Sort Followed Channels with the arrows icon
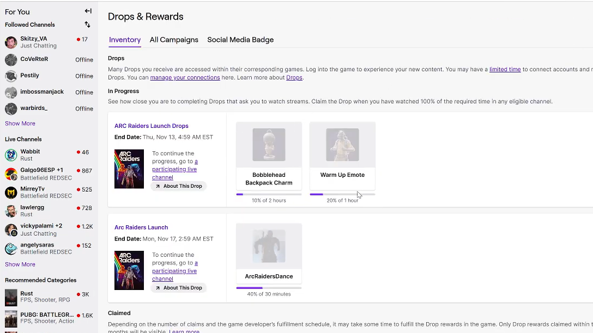 (x=87, y=24)
